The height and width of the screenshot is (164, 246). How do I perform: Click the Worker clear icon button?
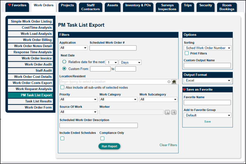click(x=174, y=112)
